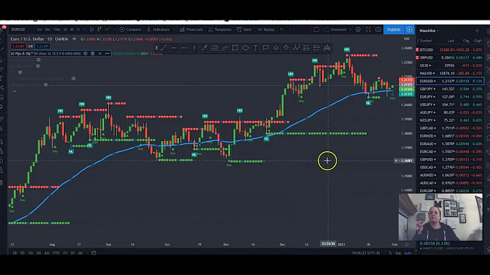The image size is (490, 275).
Task: Switch to 15m timeframe
Action: pos(56,29)
